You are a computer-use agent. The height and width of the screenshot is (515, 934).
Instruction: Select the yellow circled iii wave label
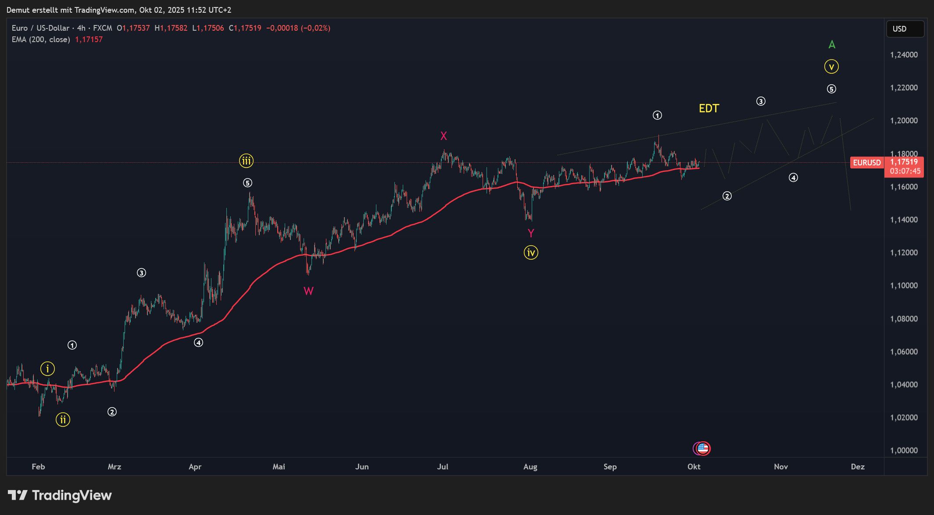pos(246,161)
